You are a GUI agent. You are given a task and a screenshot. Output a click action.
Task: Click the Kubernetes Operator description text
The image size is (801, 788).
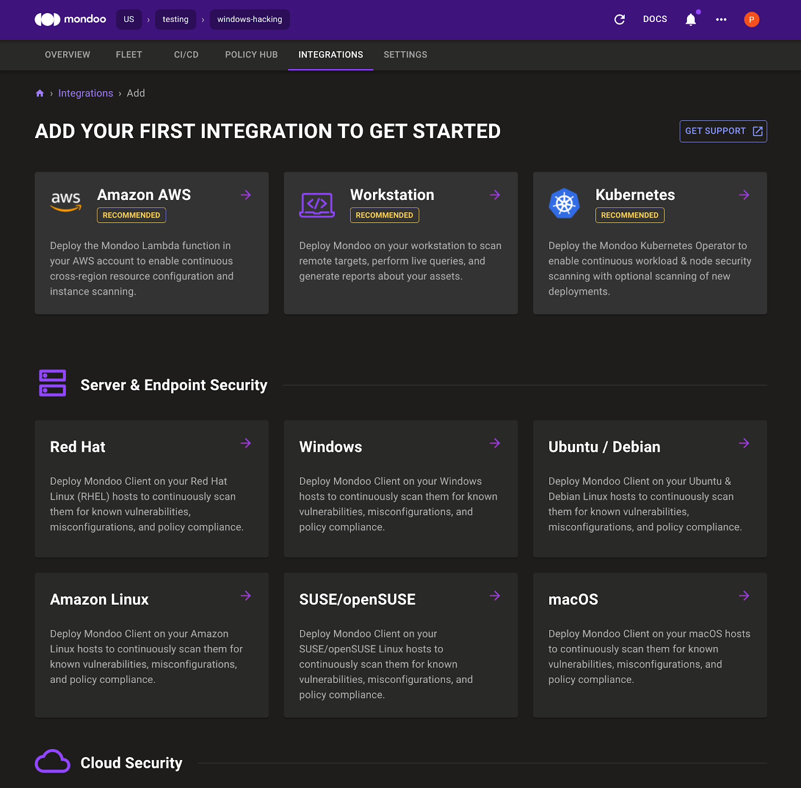click(650, 268)
